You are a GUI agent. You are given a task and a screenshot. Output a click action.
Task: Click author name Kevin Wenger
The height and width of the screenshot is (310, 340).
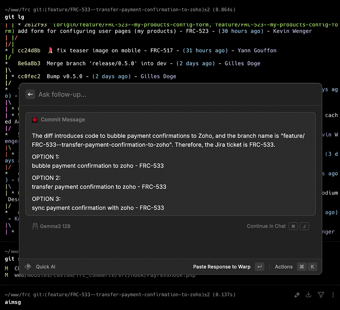[292, 31]
